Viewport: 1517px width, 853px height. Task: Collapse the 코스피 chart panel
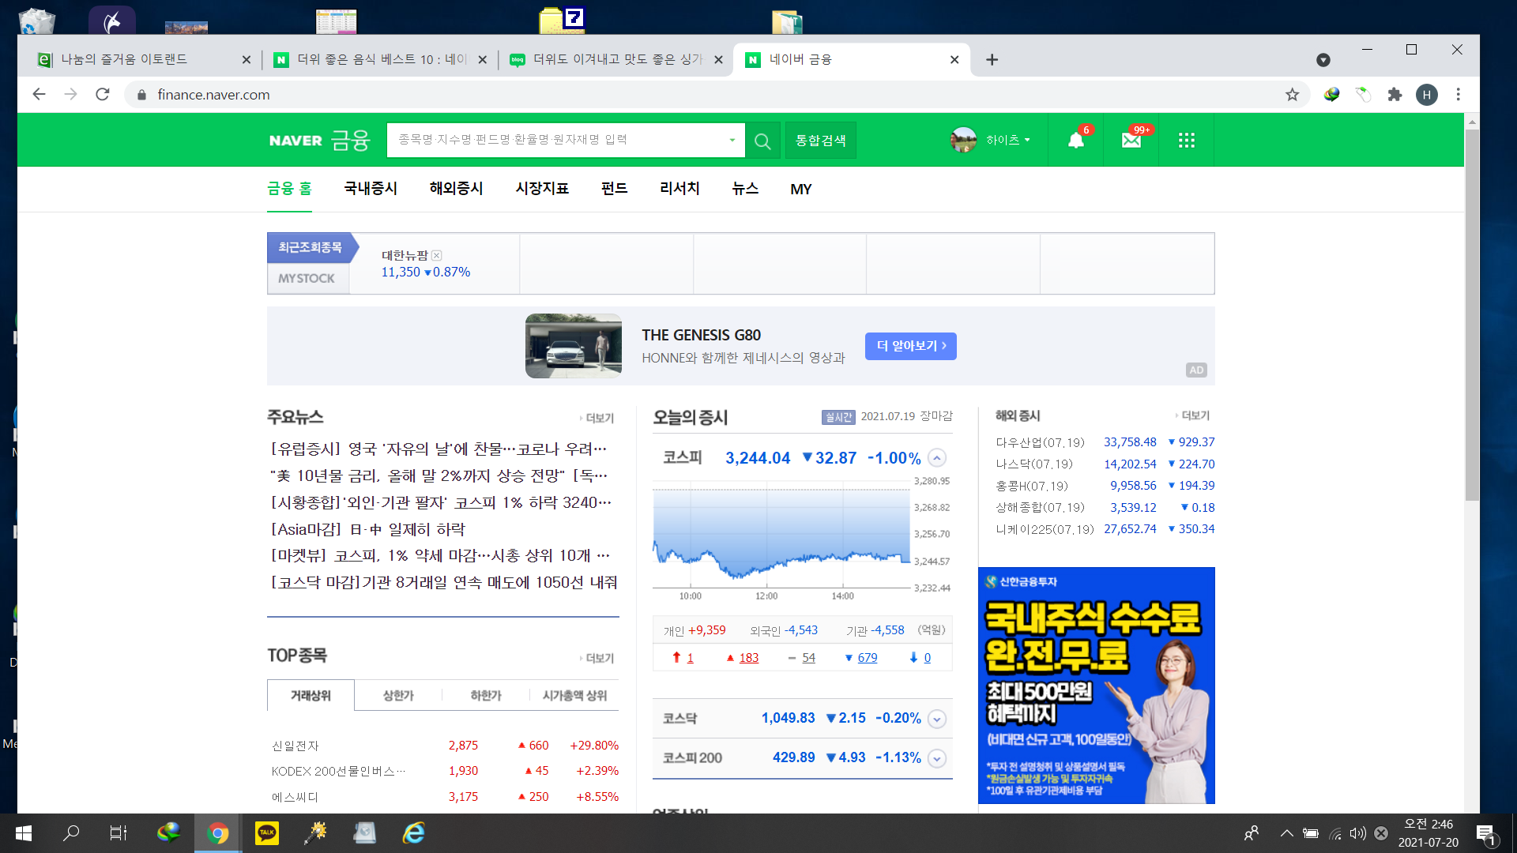936,458
